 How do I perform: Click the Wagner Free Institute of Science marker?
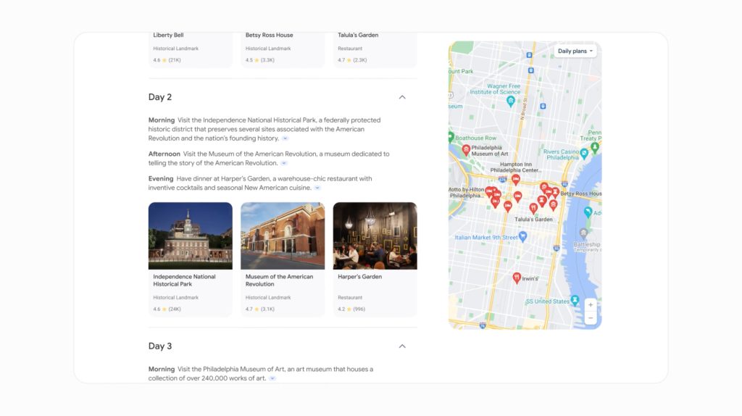pyautogui.click(x=510, y=101)
